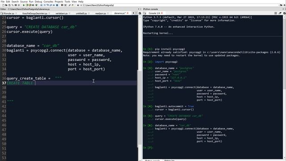Select the Console 1/A tab
Viewport: 286px width, 161px height.
tap(154, 13)
